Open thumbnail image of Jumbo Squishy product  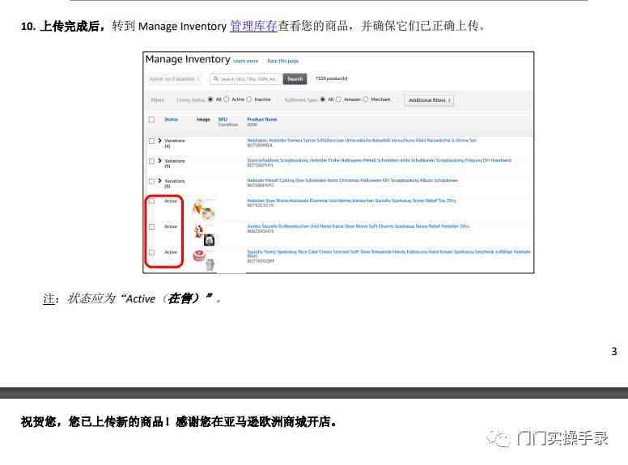pos(204,235)
